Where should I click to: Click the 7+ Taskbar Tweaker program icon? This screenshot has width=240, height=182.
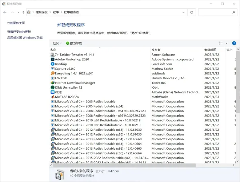click(x=52, y=54)
